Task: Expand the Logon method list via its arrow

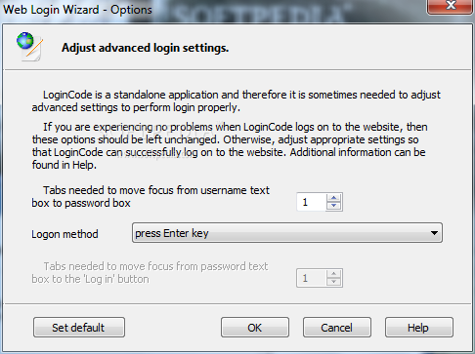Action: click(x=434, y=233)
